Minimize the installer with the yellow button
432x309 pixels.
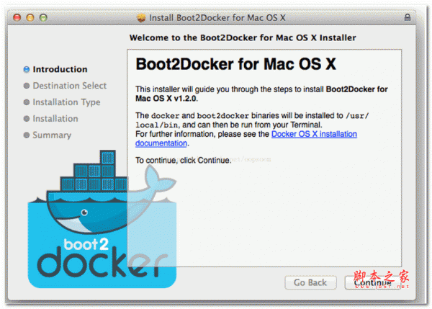click(x=30, y=17)
